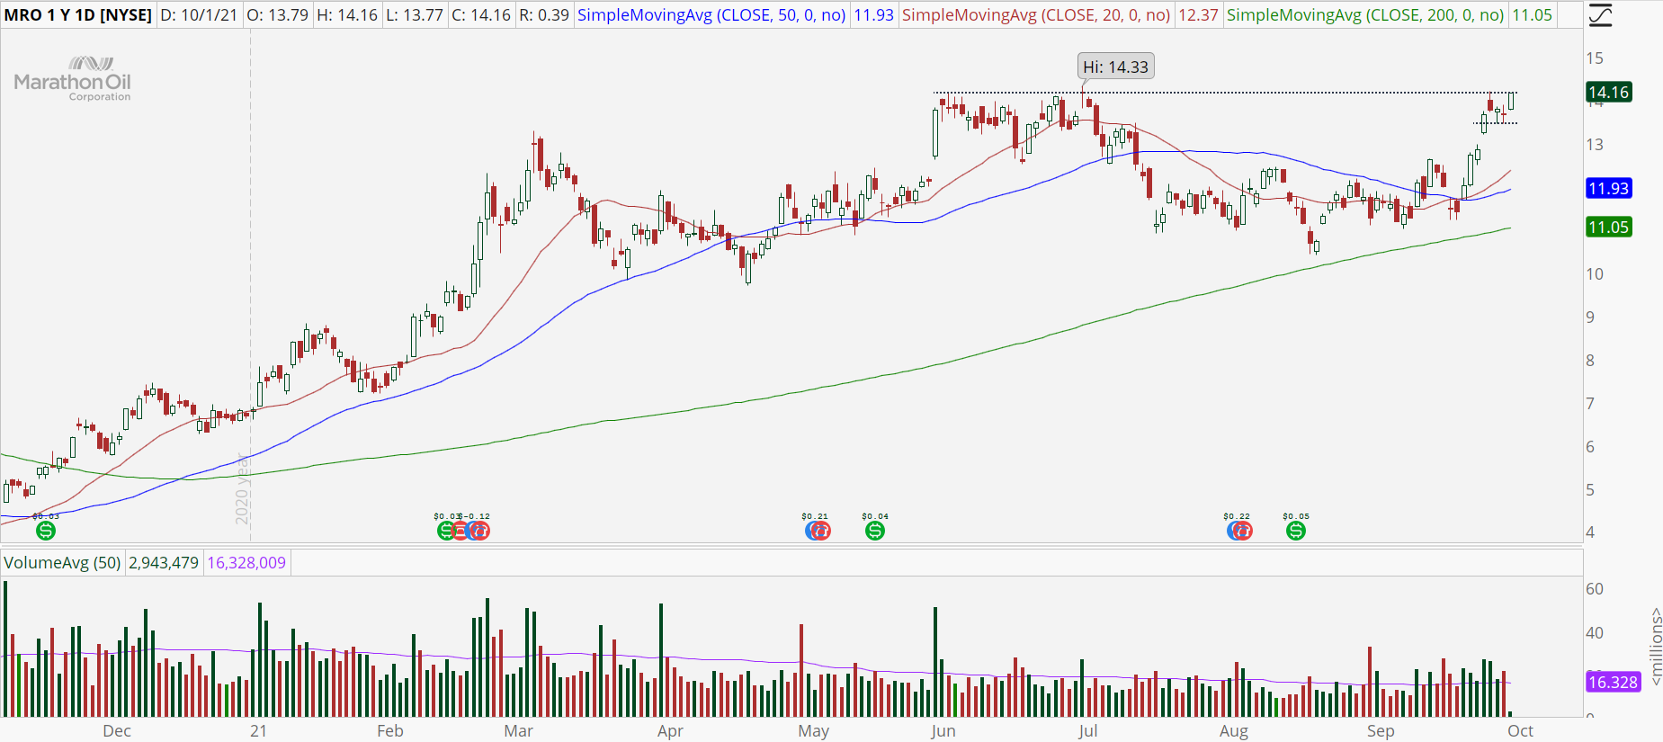Click the -0.12 earnings phone icon
Image resolution: width=1663 pixels, height=742 pixels.
coord(480,531)
